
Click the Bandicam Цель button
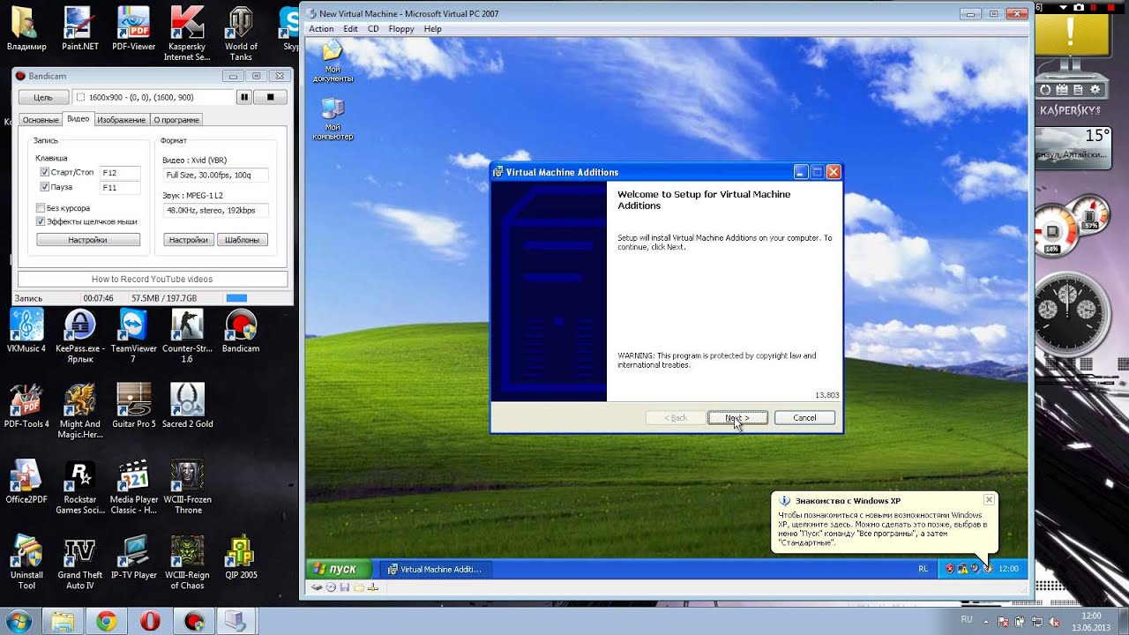pyautogui.click(x=42, y=97)
